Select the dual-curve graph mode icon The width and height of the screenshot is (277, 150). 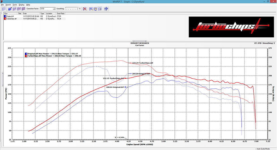(19, 9)
